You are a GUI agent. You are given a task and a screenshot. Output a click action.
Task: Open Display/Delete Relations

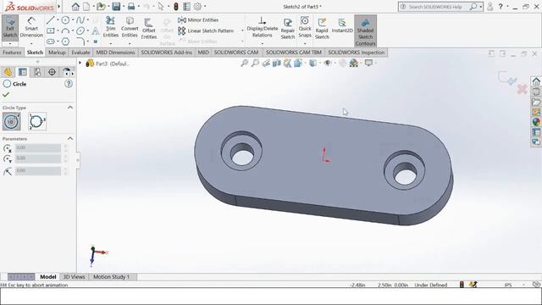[262, 27]
